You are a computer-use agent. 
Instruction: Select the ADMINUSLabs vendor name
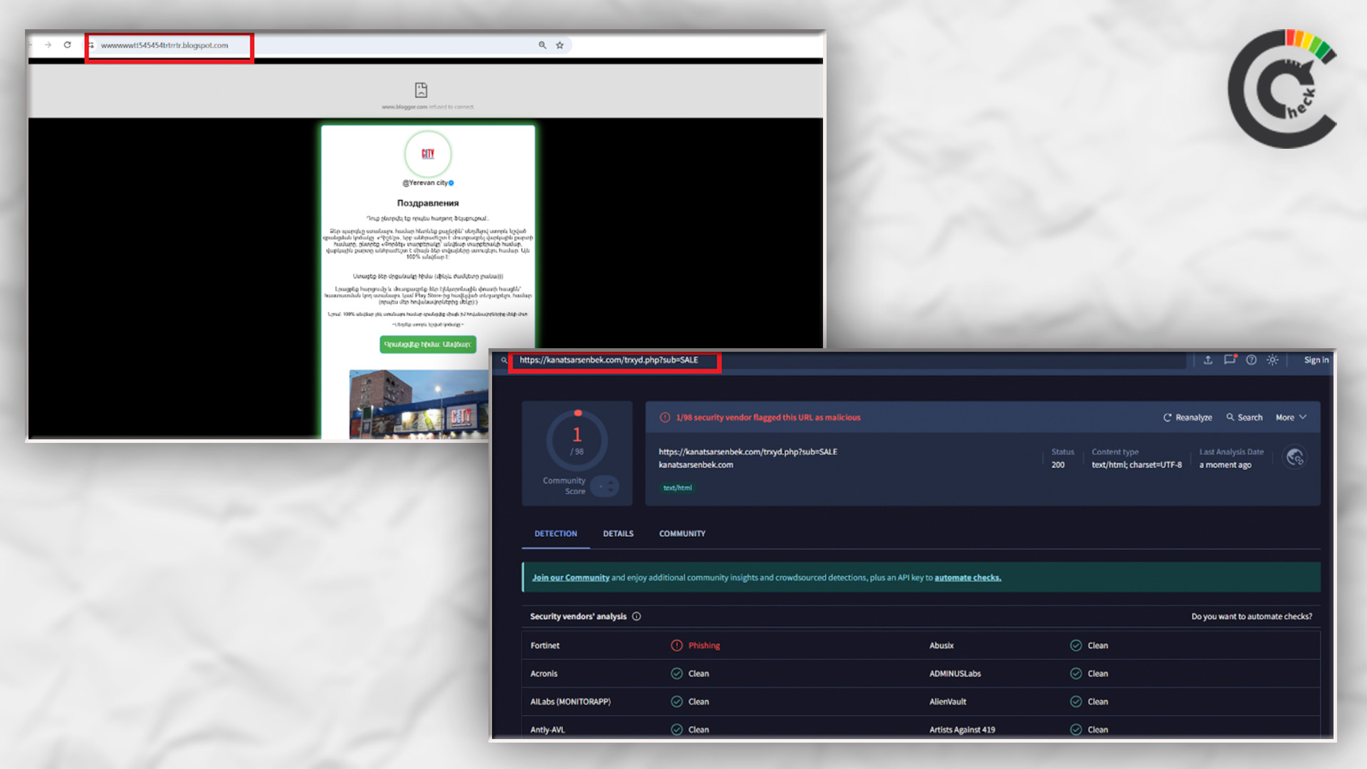pos(955,674)
